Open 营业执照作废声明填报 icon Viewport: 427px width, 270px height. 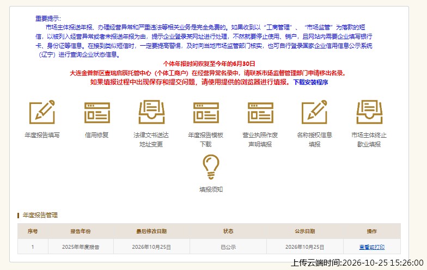(x=260, y=113)
